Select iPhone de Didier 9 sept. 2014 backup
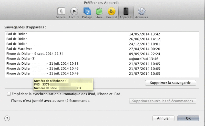This screenshot has height=126, width=205. coord(102,54)
